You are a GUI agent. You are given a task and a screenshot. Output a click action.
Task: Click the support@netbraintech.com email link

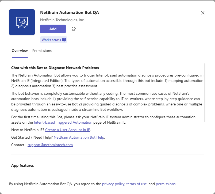(50, 145)
